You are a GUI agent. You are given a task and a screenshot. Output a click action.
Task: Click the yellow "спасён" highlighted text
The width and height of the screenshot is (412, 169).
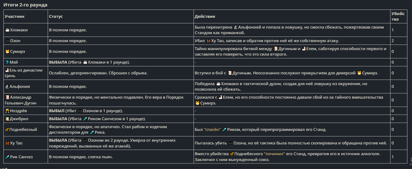click(x=212, y=130)
